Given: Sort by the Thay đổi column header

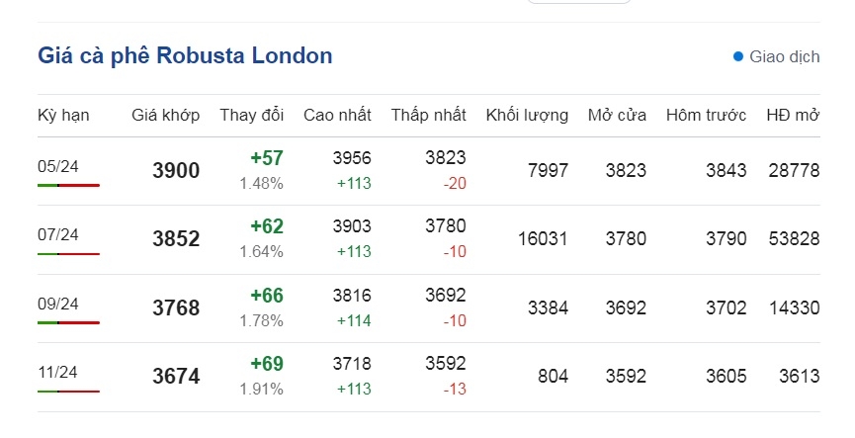Looking at the screenshot, I should [x=252, y=115].
